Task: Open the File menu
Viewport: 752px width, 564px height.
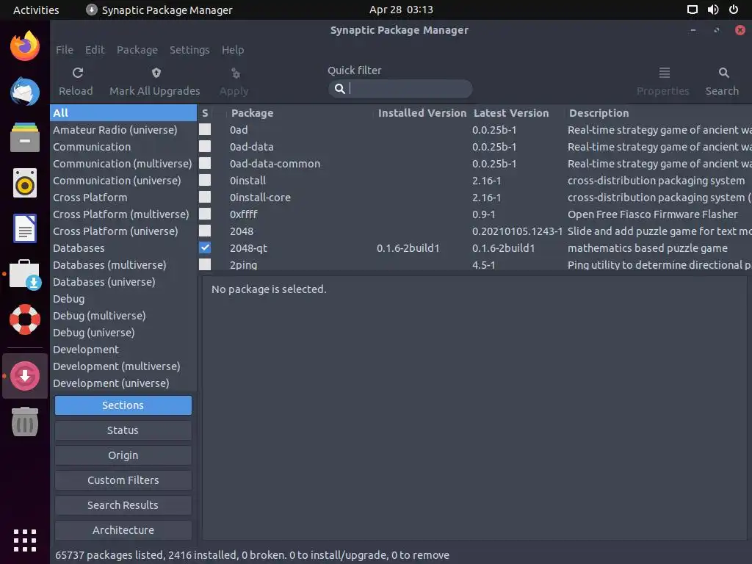Action: pyautogui.click(x=65, y=50)
